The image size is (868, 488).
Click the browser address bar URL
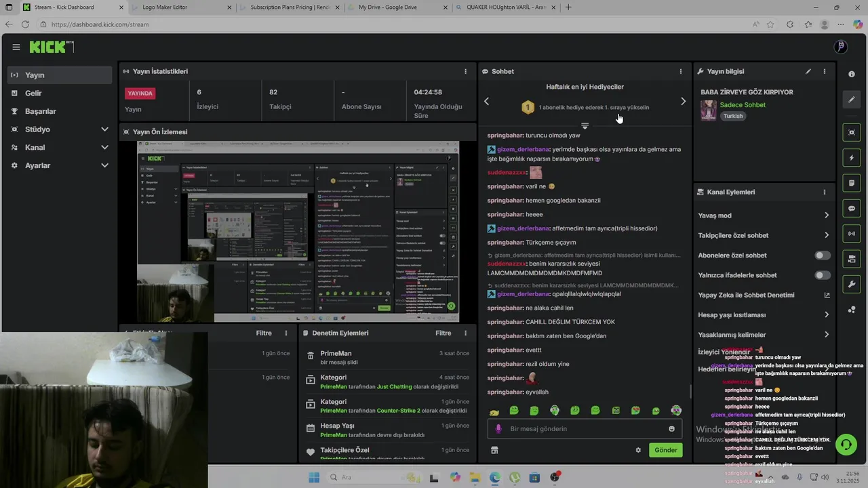(x=100, y=24)
